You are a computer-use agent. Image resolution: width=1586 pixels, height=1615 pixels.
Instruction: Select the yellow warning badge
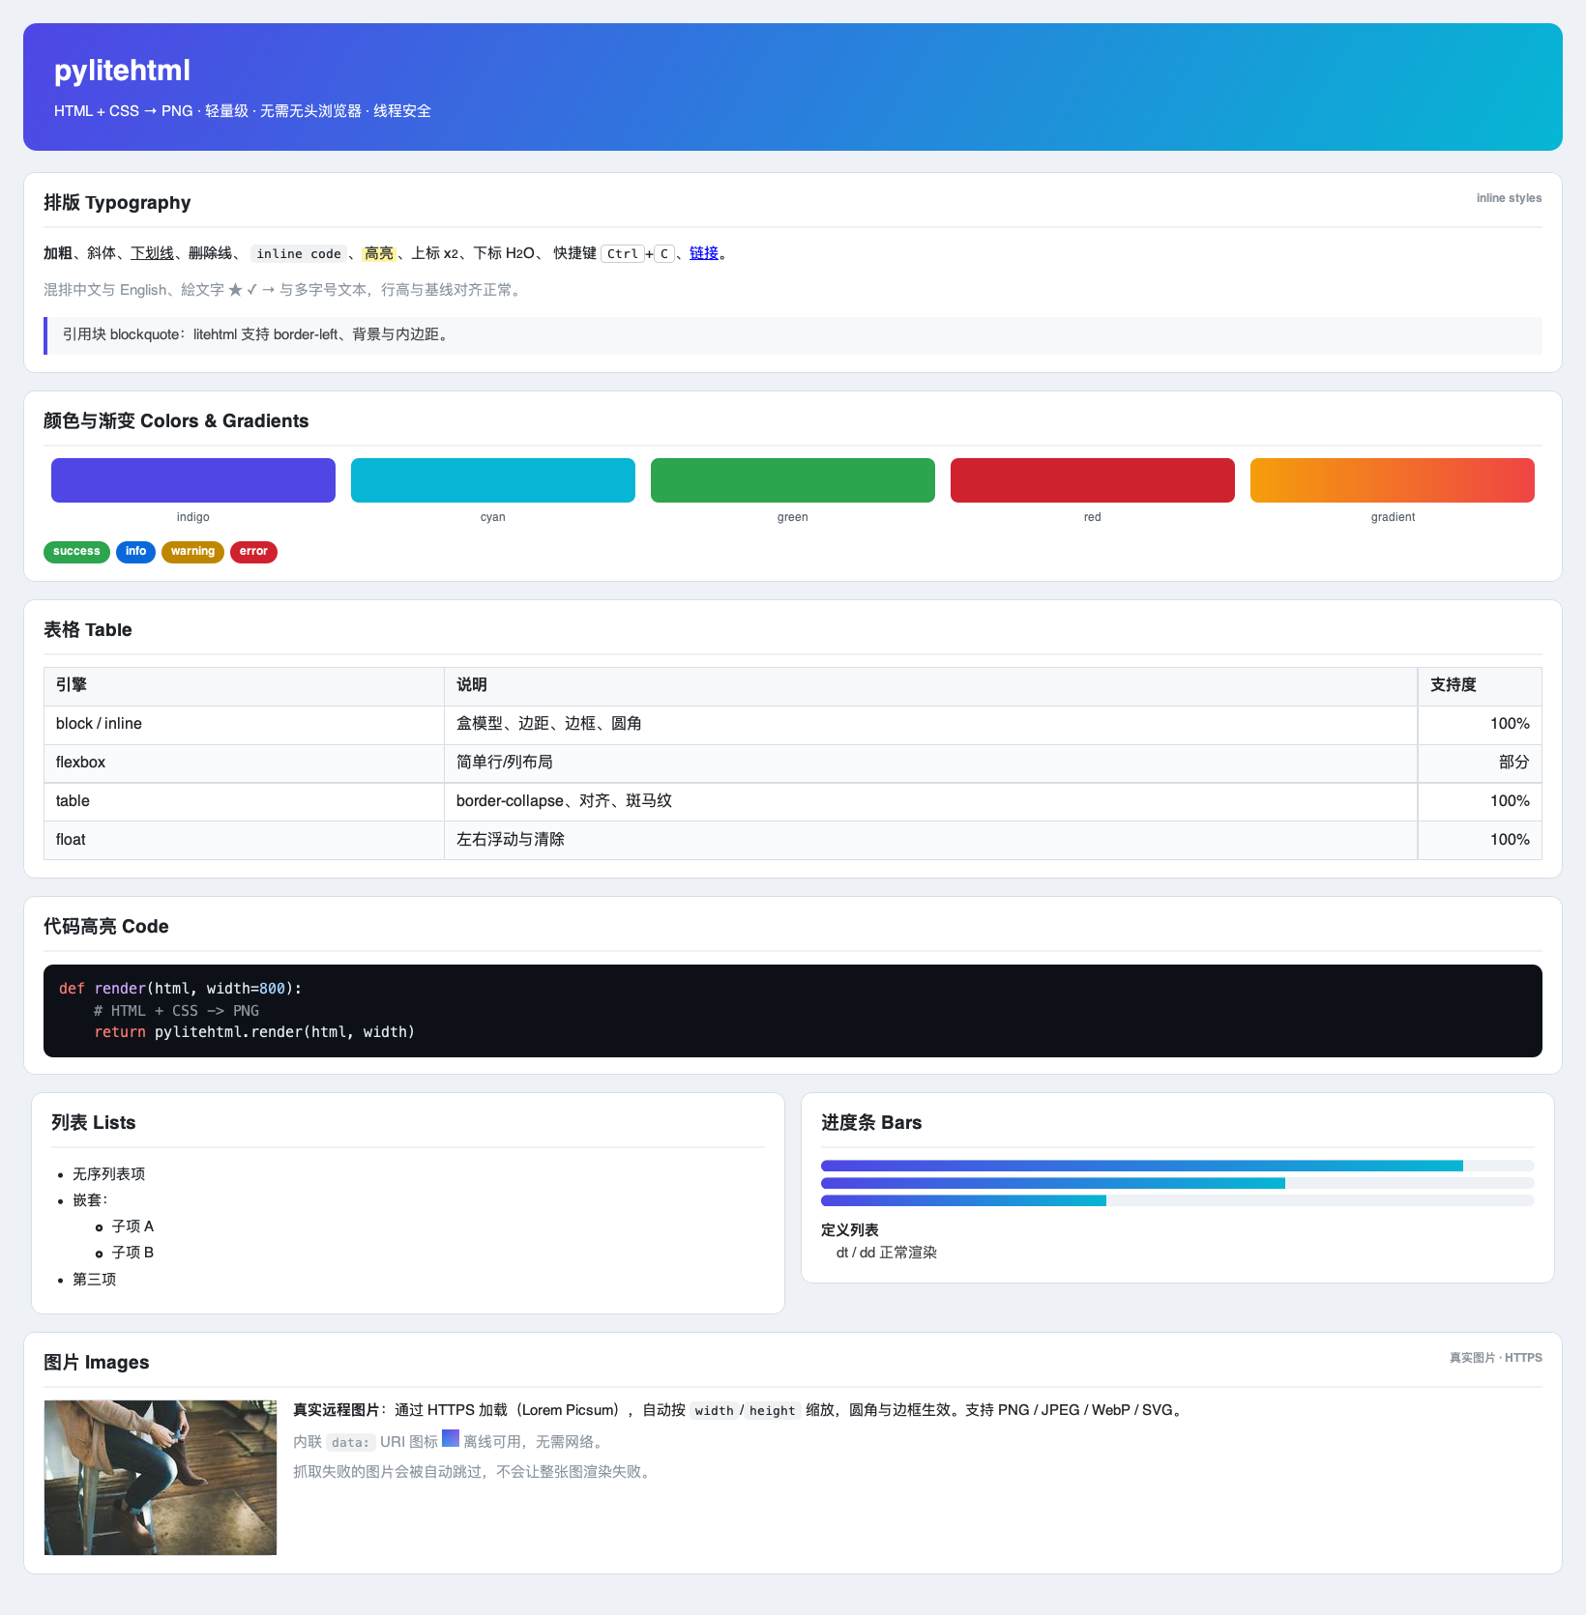[x=192, y=552]
